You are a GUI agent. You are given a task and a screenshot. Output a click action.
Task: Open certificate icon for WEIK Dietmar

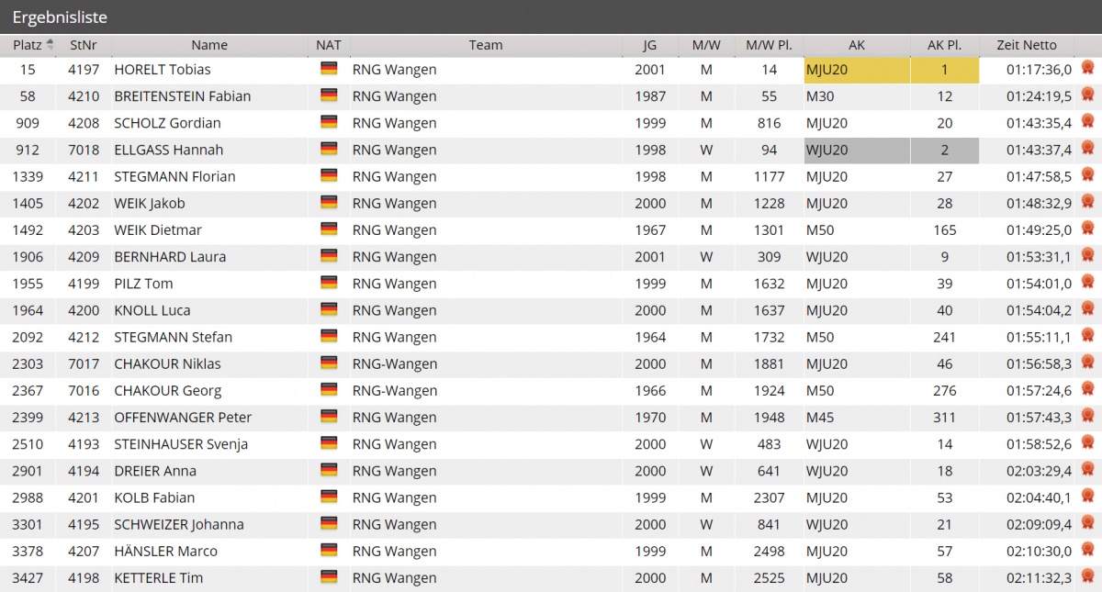(x=1088, y=229)
